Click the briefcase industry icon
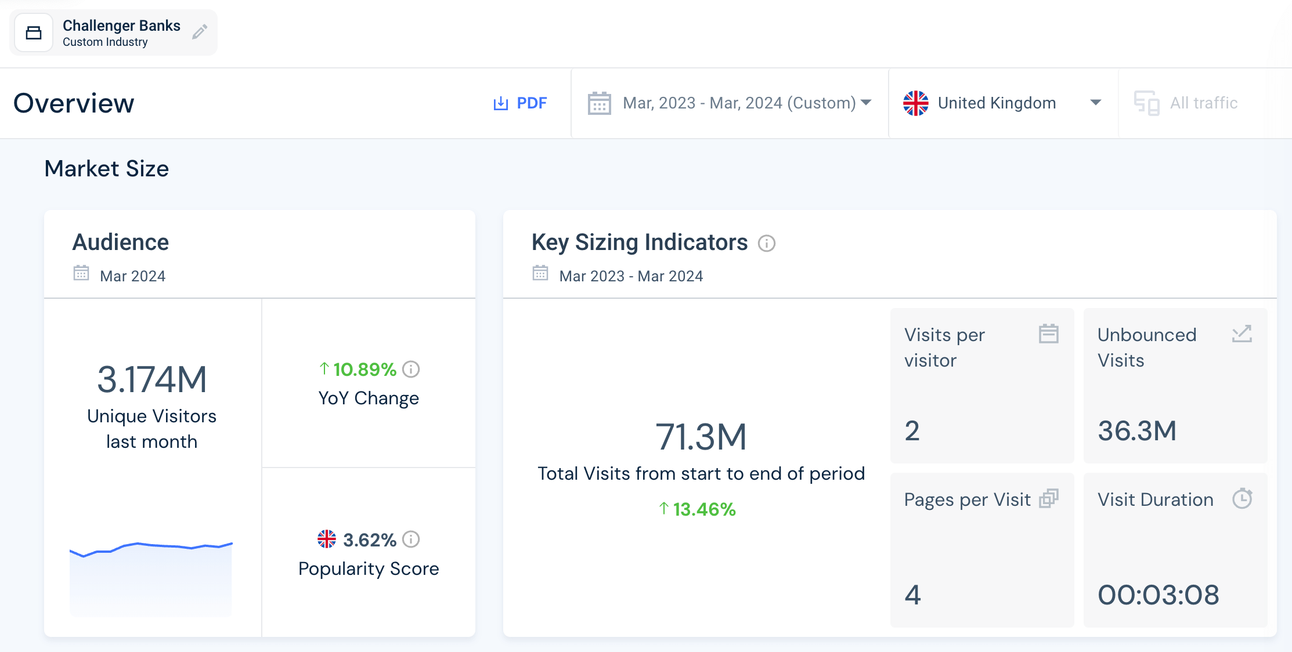The width and height of the screenshot is (1292, 652). 34,32
